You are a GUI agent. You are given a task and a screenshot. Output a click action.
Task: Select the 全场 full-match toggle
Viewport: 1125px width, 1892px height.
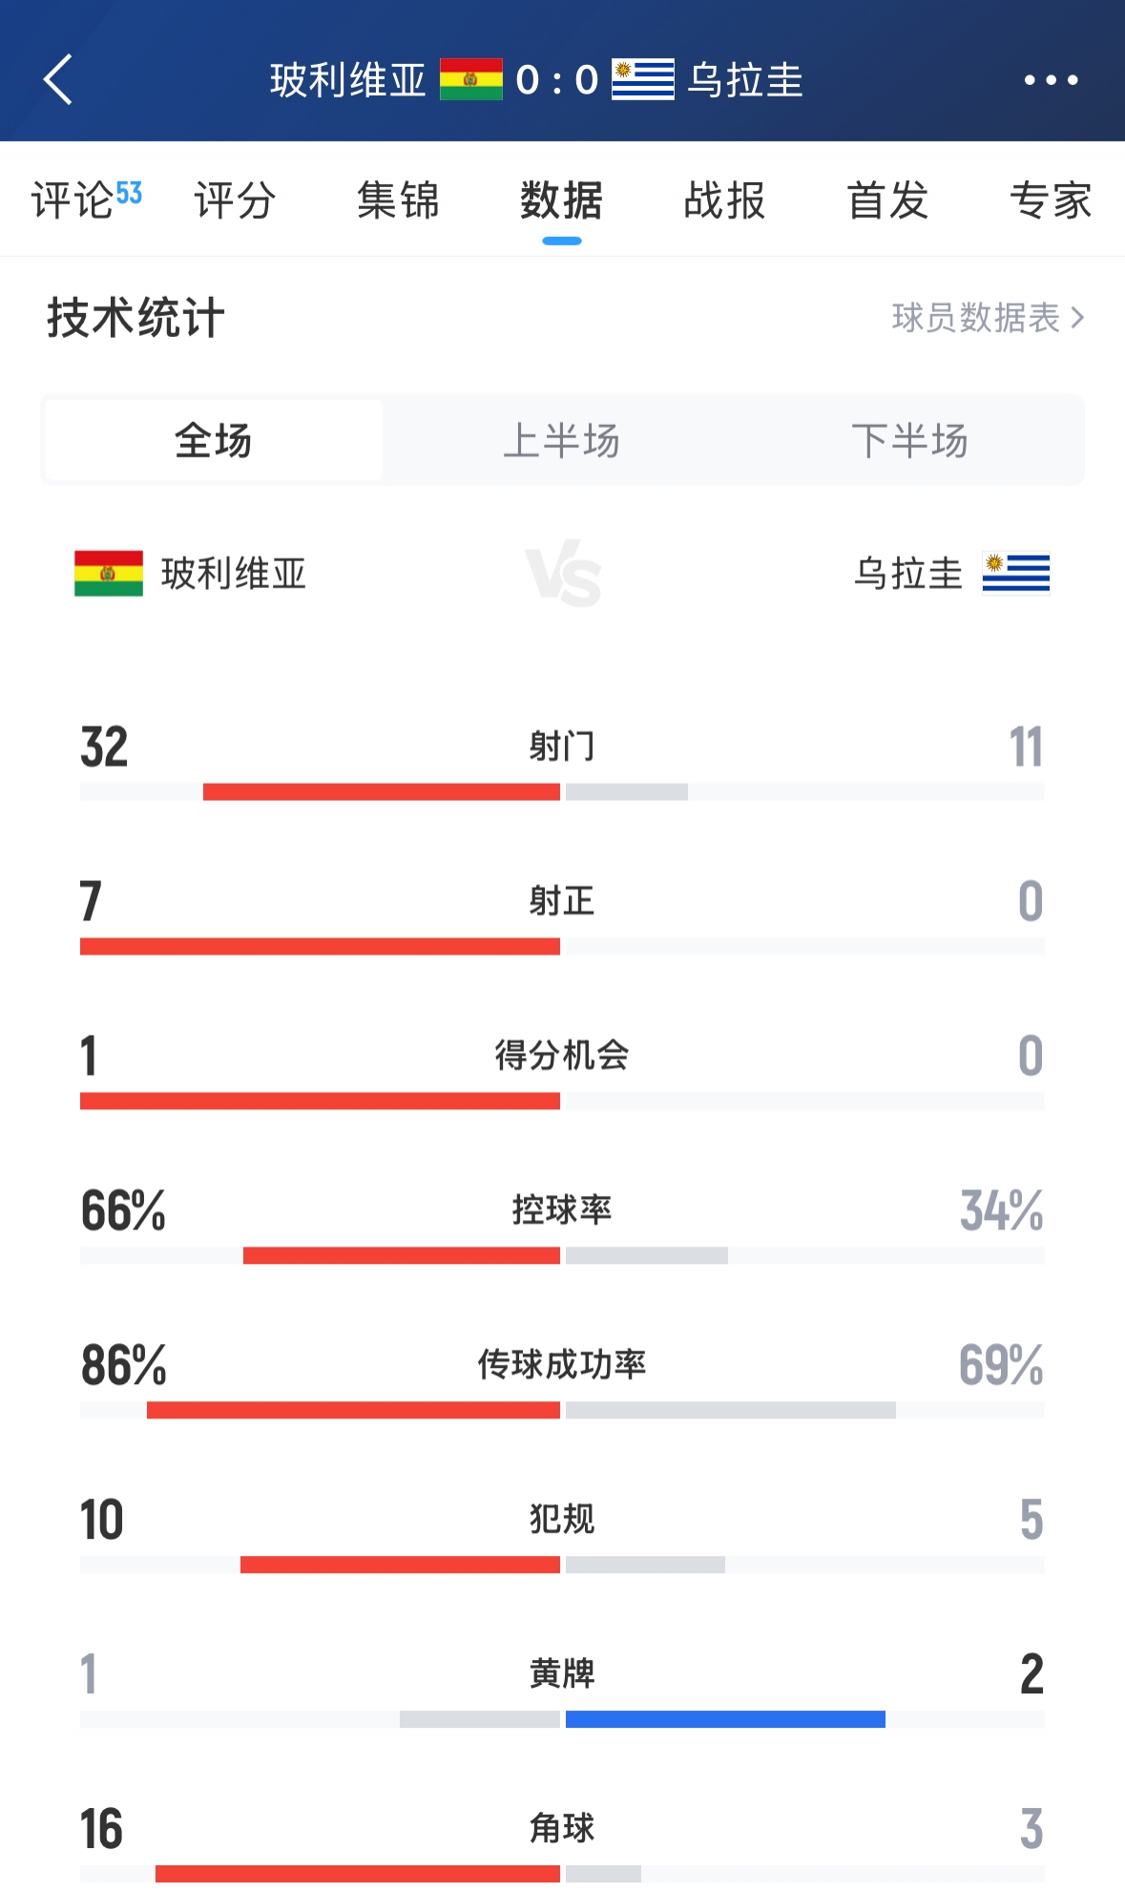214,441
